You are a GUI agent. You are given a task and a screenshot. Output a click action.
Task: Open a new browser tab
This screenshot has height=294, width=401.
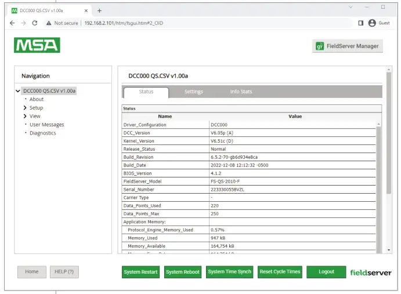pos(99,10)
